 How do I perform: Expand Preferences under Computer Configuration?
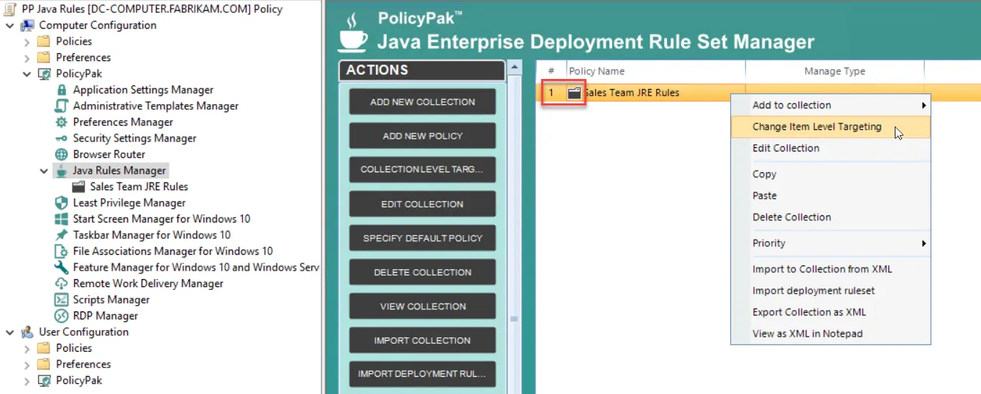click(x=27, y=57)
